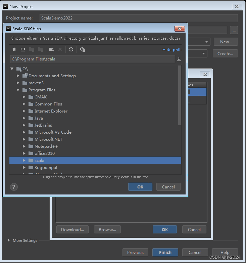This screenshot has width=246, height=263.
Task: Collapse the C:\ root node
Action: [12, 69]
